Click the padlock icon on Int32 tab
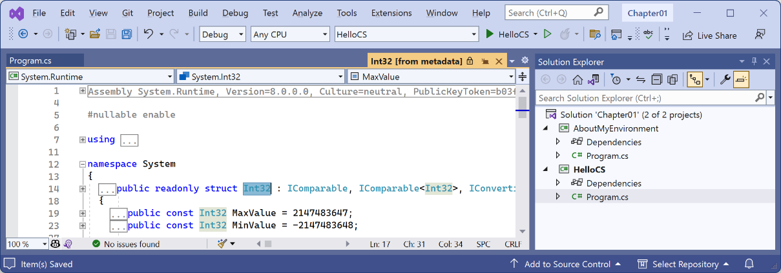Screen dimensions: 781x273 470,61
